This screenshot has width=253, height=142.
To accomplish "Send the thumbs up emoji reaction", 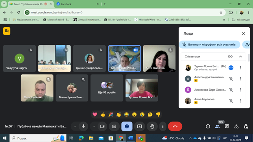I will (x=103, y=114).
